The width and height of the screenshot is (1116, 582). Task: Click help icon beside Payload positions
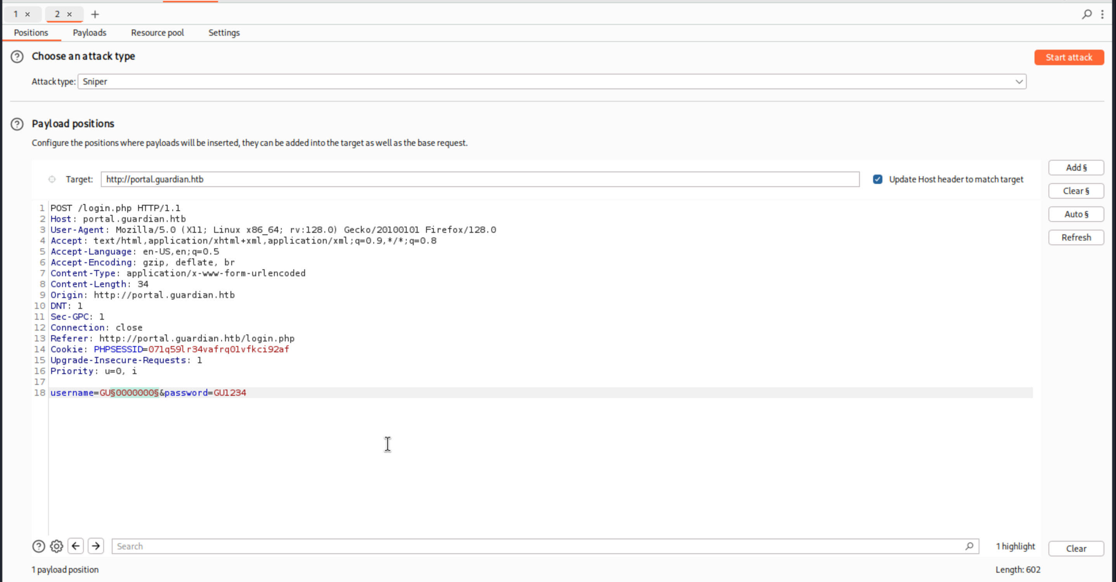17,124
